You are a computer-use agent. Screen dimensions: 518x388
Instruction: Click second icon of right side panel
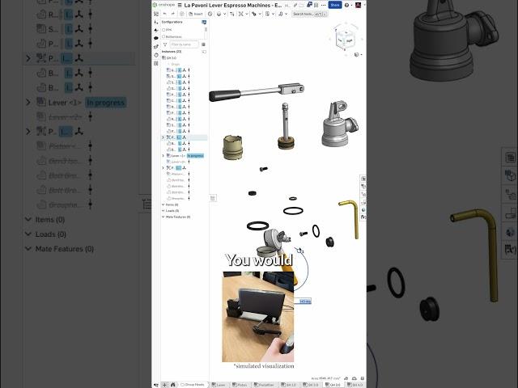[x=363, y=187]
